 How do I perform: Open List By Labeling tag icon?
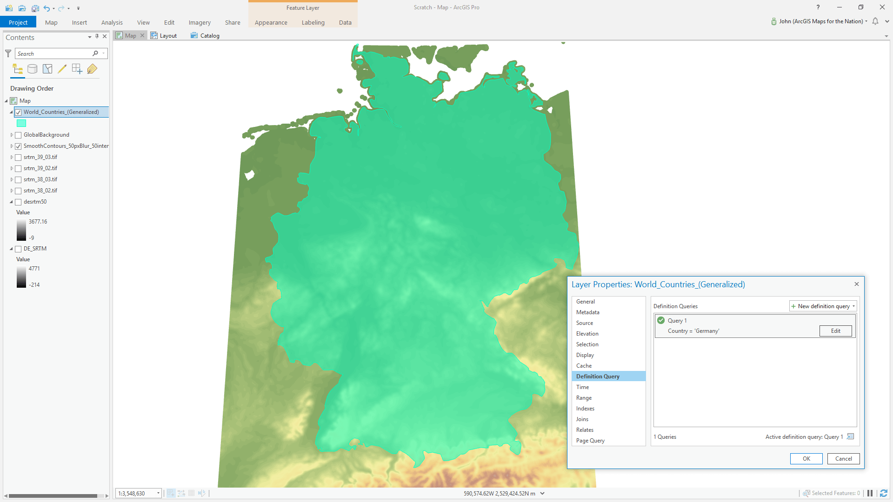click(92, 69)
